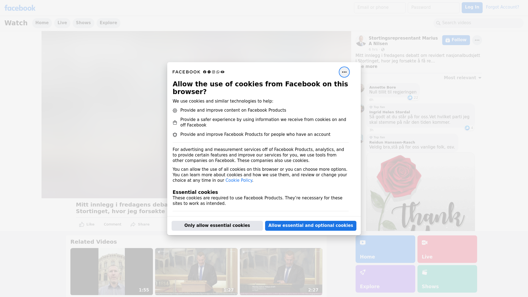Focus the Email or phone field
This screenshot has height=297, width=528.
click(x=380, y=8)
